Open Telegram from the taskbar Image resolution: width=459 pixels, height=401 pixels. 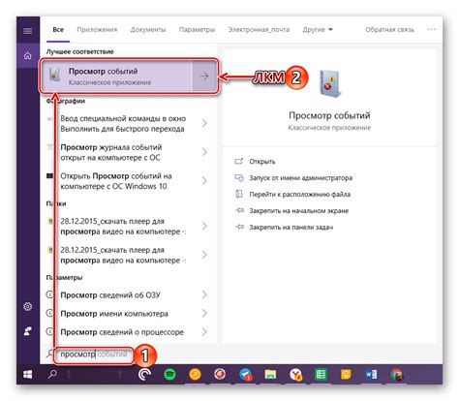tap(245, 375)
